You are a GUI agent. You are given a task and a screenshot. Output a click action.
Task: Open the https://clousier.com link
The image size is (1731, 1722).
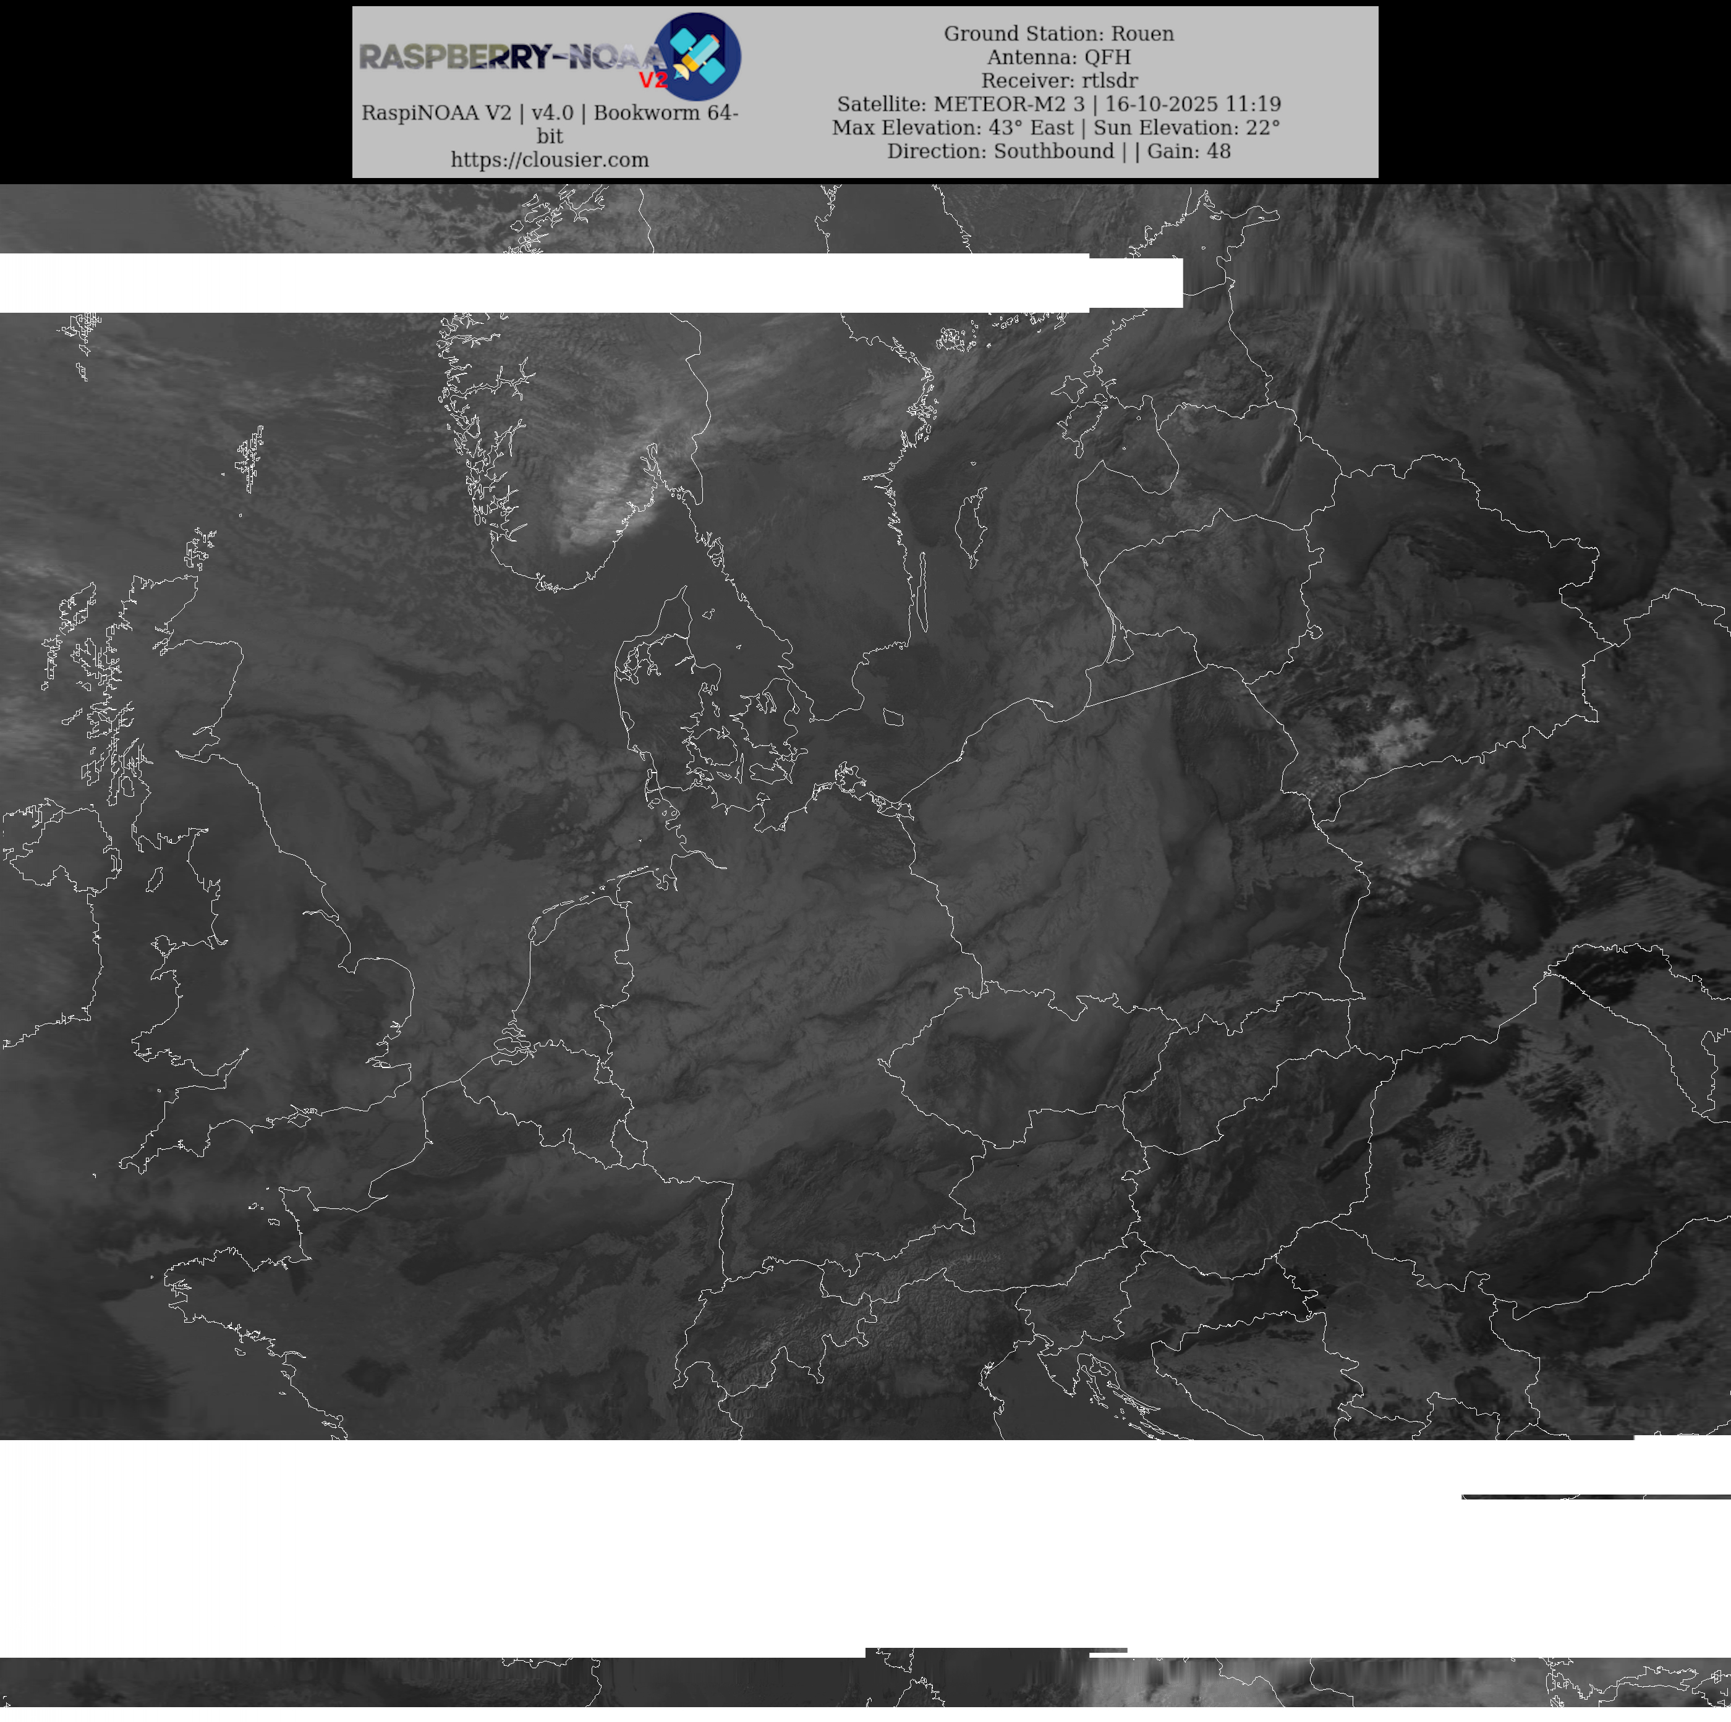pyautogui.click(x=549, y=159)
